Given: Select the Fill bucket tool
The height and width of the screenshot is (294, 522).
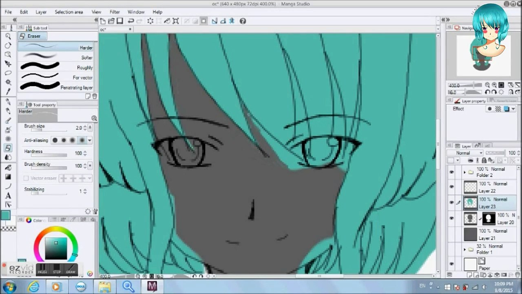Looking at the screenshot, I should [8, 167].
